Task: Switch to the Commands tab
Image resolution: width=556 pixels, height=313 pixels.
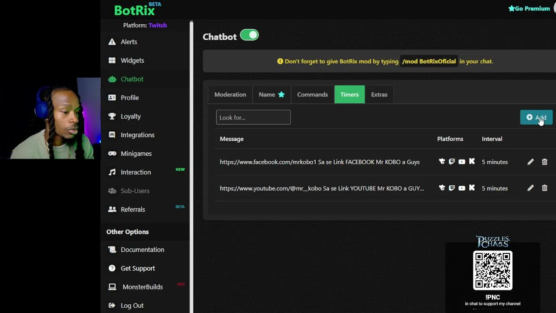Action: pos(312,94)
